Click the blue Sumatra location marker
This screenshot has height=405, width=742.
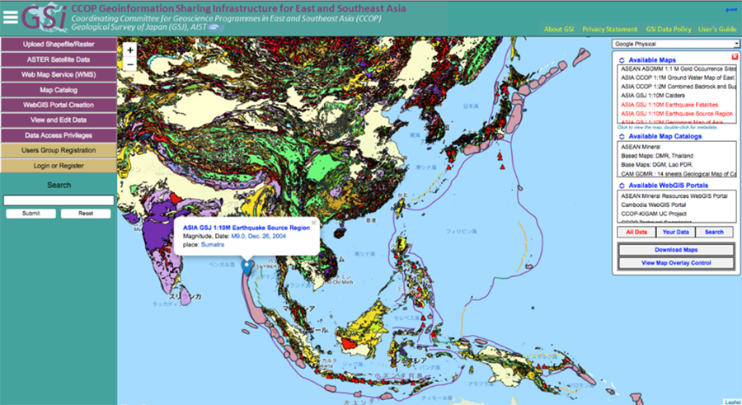247,267
